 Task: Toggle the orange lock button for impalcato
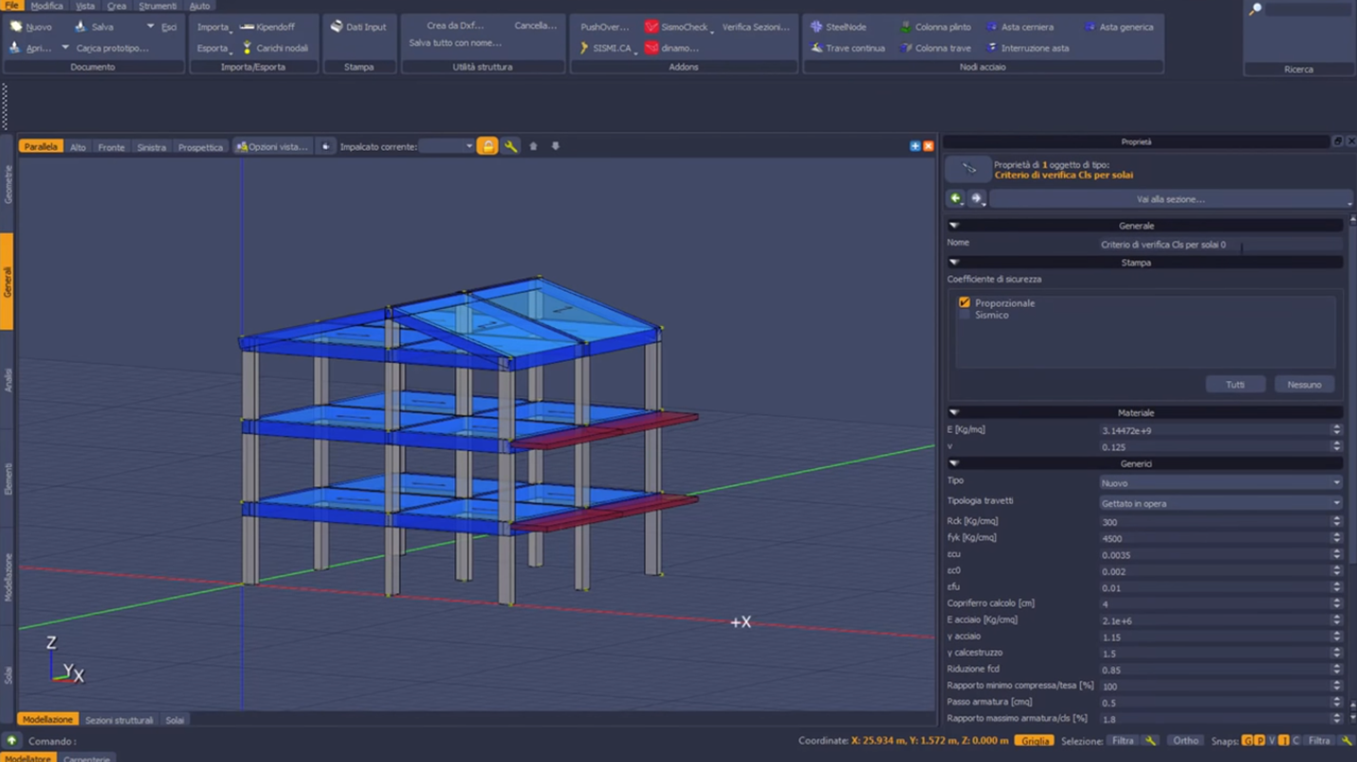pos(487,147)
